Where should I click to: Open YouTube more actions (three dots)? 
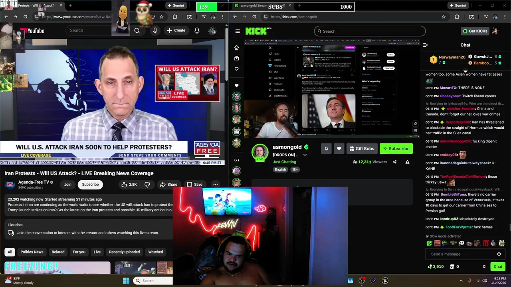tap(215, 185)
